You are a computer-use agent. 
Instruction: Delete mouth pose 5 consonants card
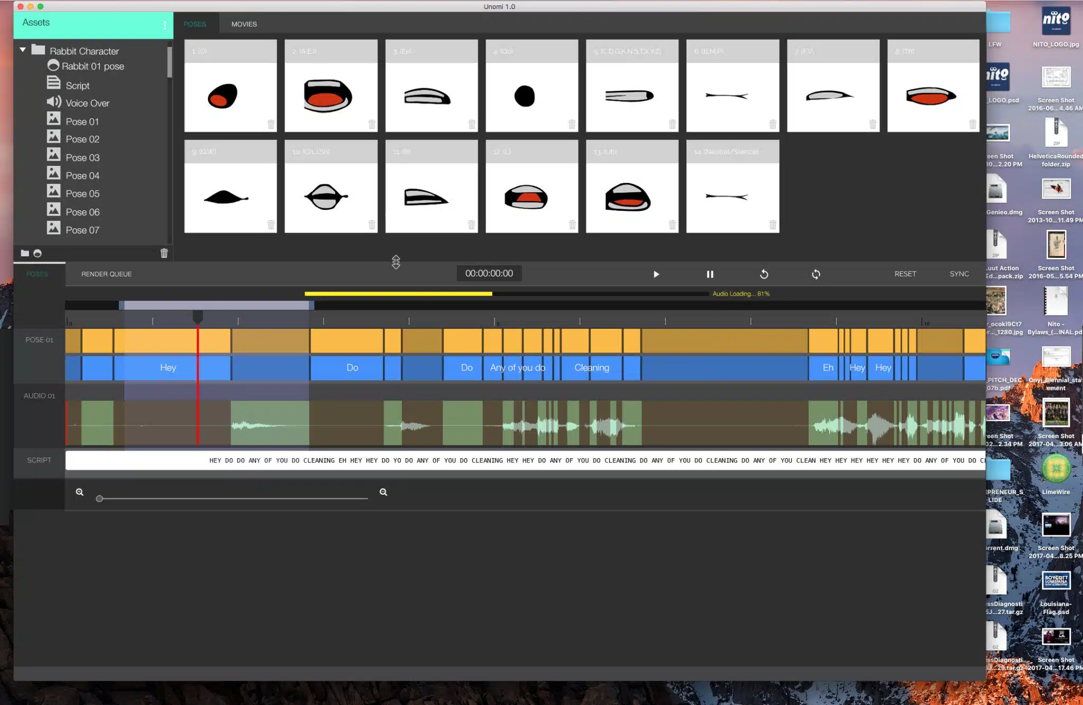click(x=672, y=124)
